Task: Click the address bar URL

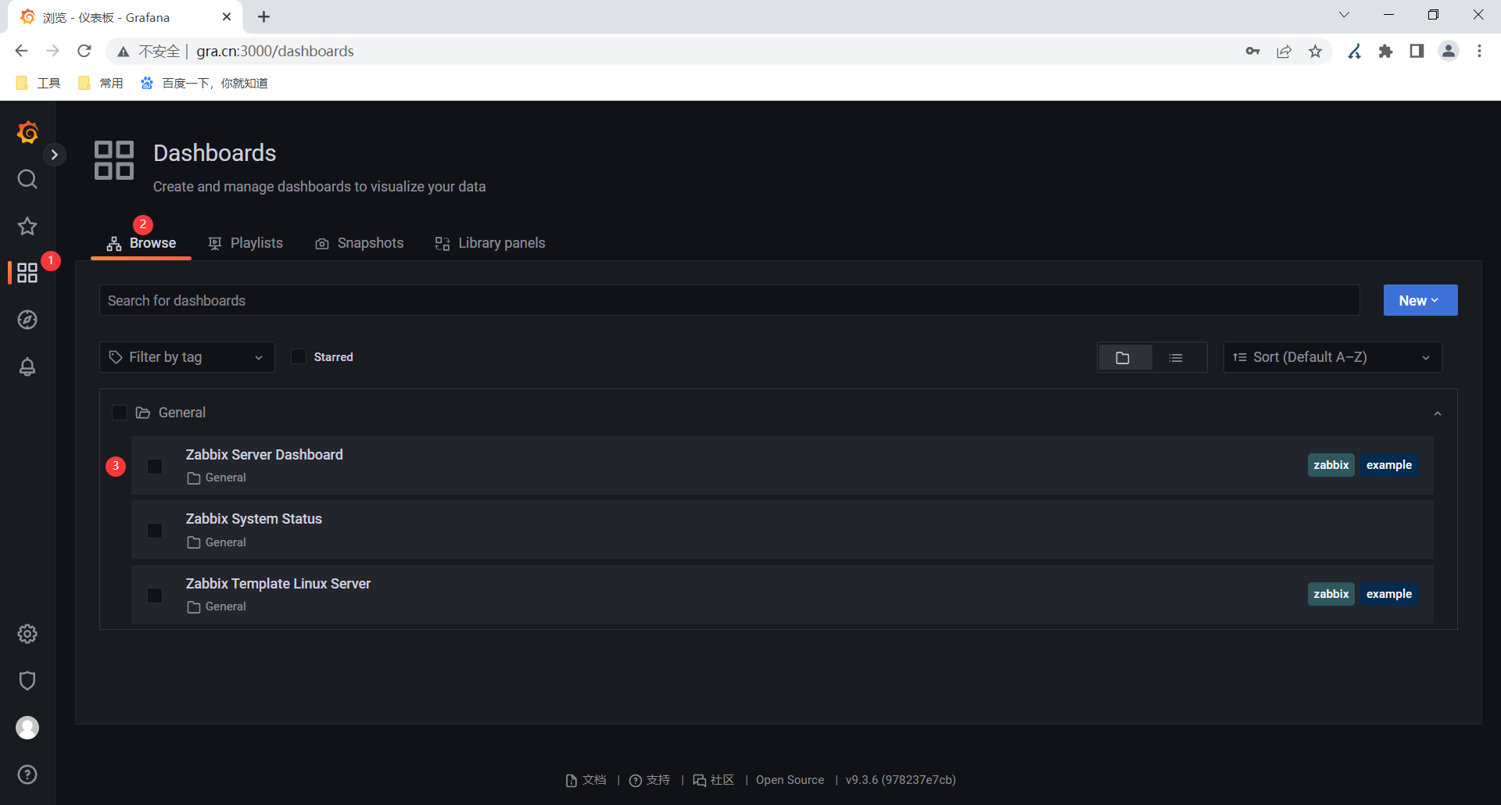Action: point(275,51)
